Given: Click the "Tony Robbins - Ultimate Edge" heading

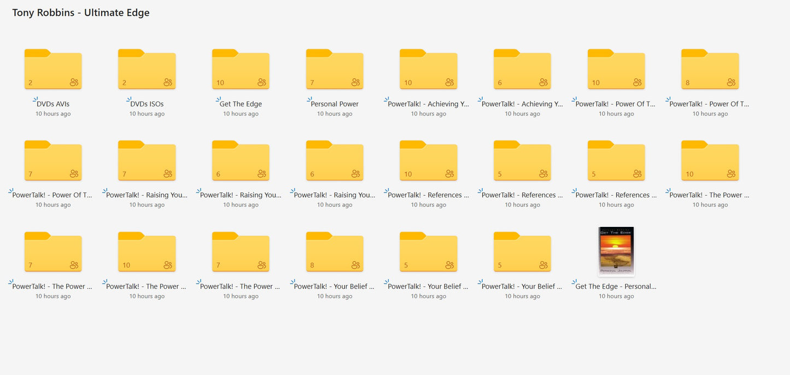Looking at the screenshot, I should 81,13.
